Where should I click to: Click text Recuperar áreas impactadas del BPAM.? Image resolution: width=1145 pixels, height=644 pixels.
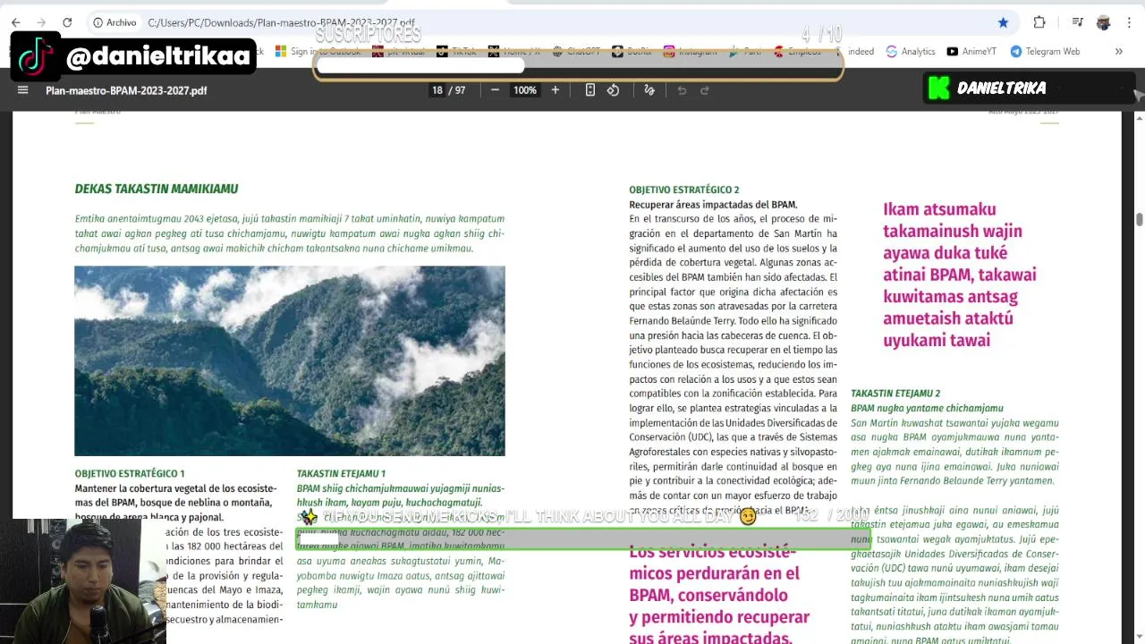713,205
